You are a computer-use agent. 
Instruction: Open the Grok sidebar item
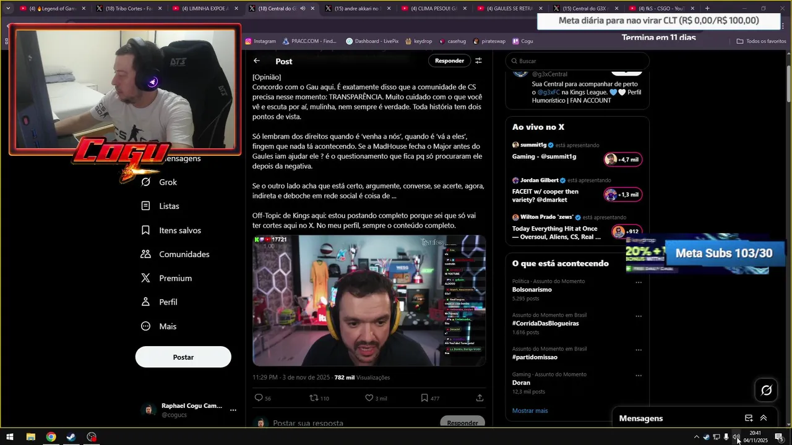click(x=160, y=182)
